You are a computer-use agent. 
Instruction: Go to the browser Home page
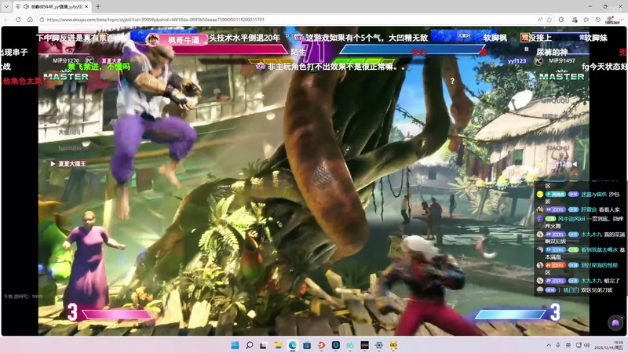30,19
